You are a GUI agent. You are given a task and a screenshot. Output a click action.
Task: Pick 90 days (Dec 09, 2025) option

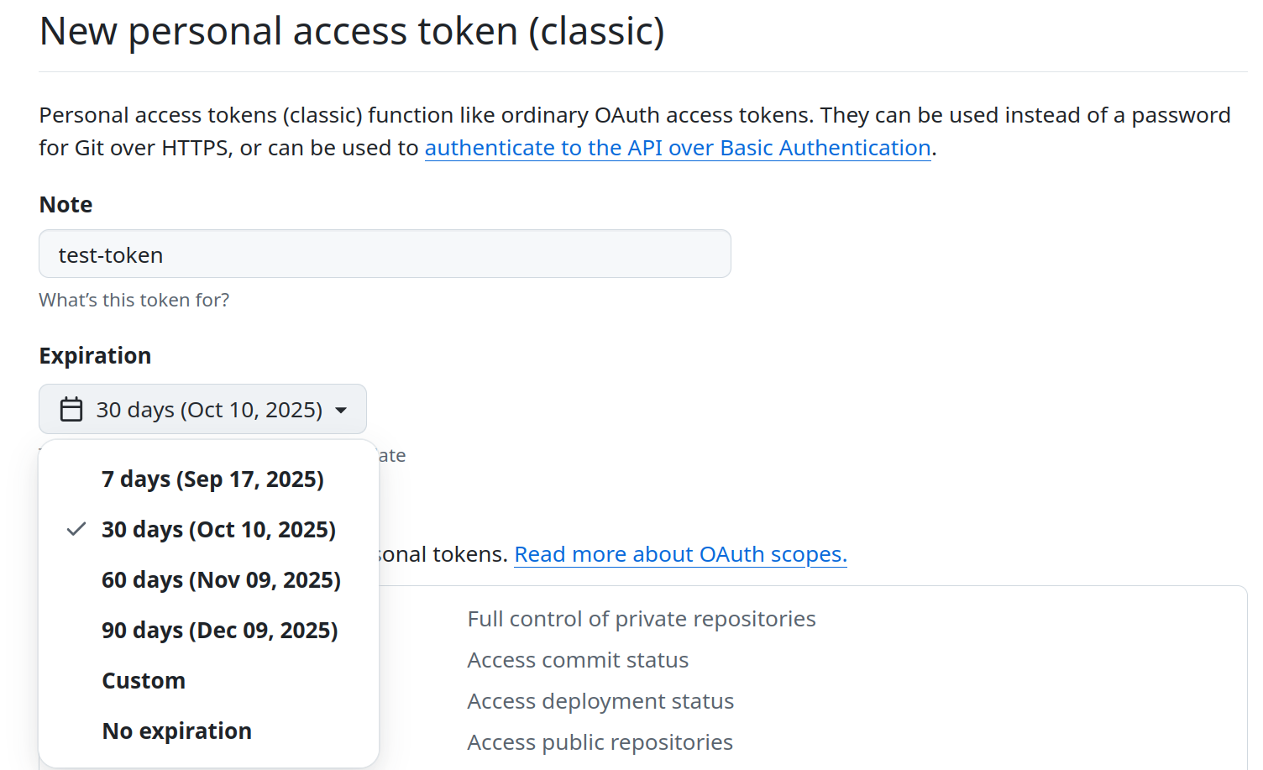[x=212, y=631]
